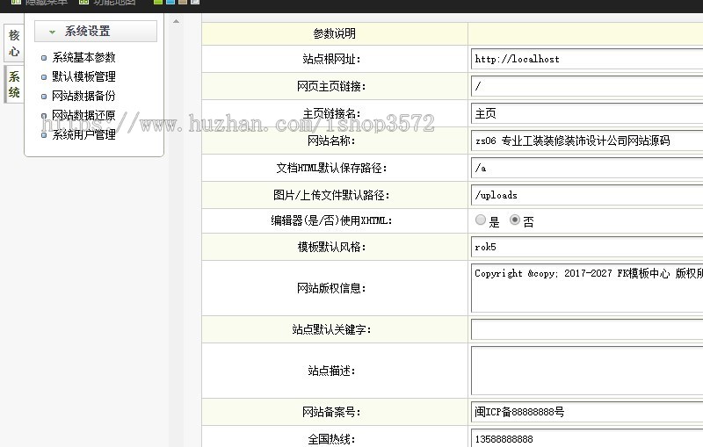
Task: Open 默认模板管理 in sidebar
Action: [83, 76]
